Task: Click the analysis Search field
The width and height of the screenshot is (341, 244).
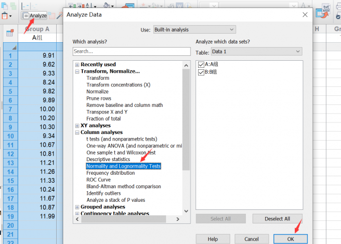Action: [131, 51]
